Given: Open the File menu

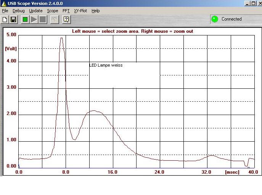Looking at the screenshot, I should pos(5,11).
